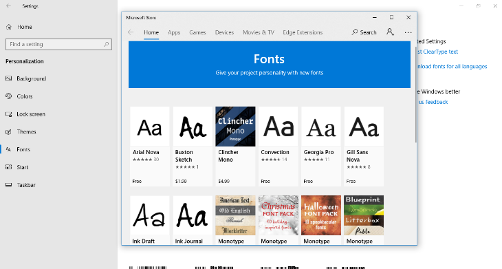Open the ClearType text link in Settings
Screen dimensions: 502x269
click(437, 52)
